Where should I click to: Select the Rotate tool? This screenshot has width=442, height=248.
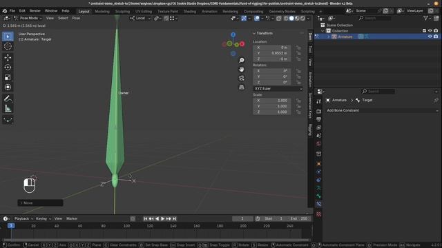tap(8, 68)
